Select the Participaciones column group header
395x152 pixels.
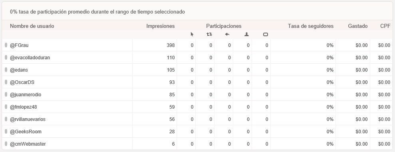[x=224, y=26]
